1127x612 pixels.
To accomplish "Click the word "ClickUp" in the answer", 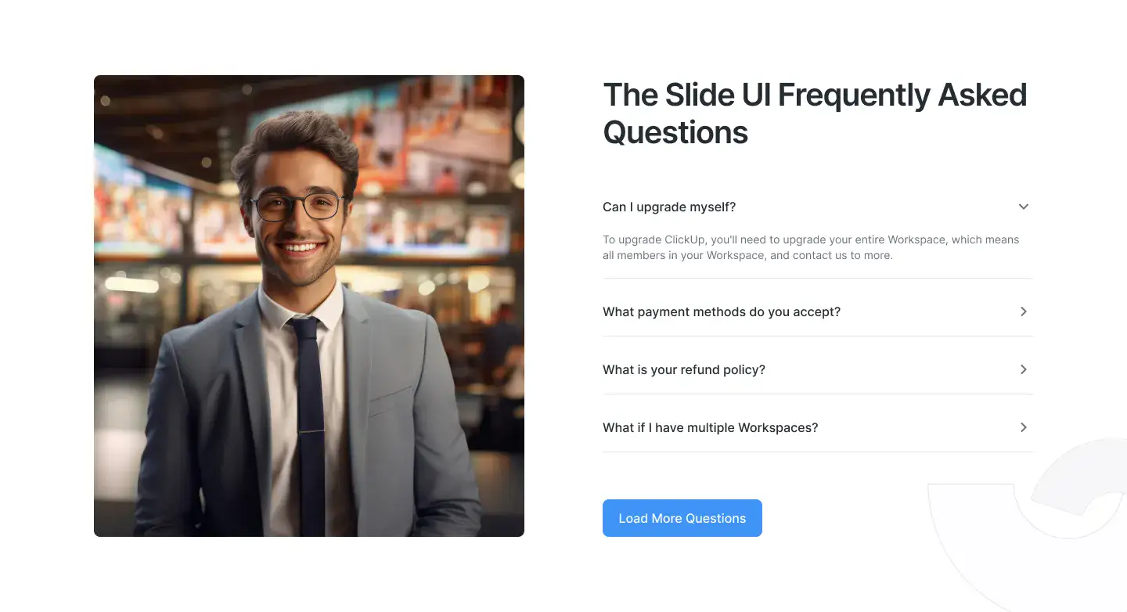I will tap(686, 239).
